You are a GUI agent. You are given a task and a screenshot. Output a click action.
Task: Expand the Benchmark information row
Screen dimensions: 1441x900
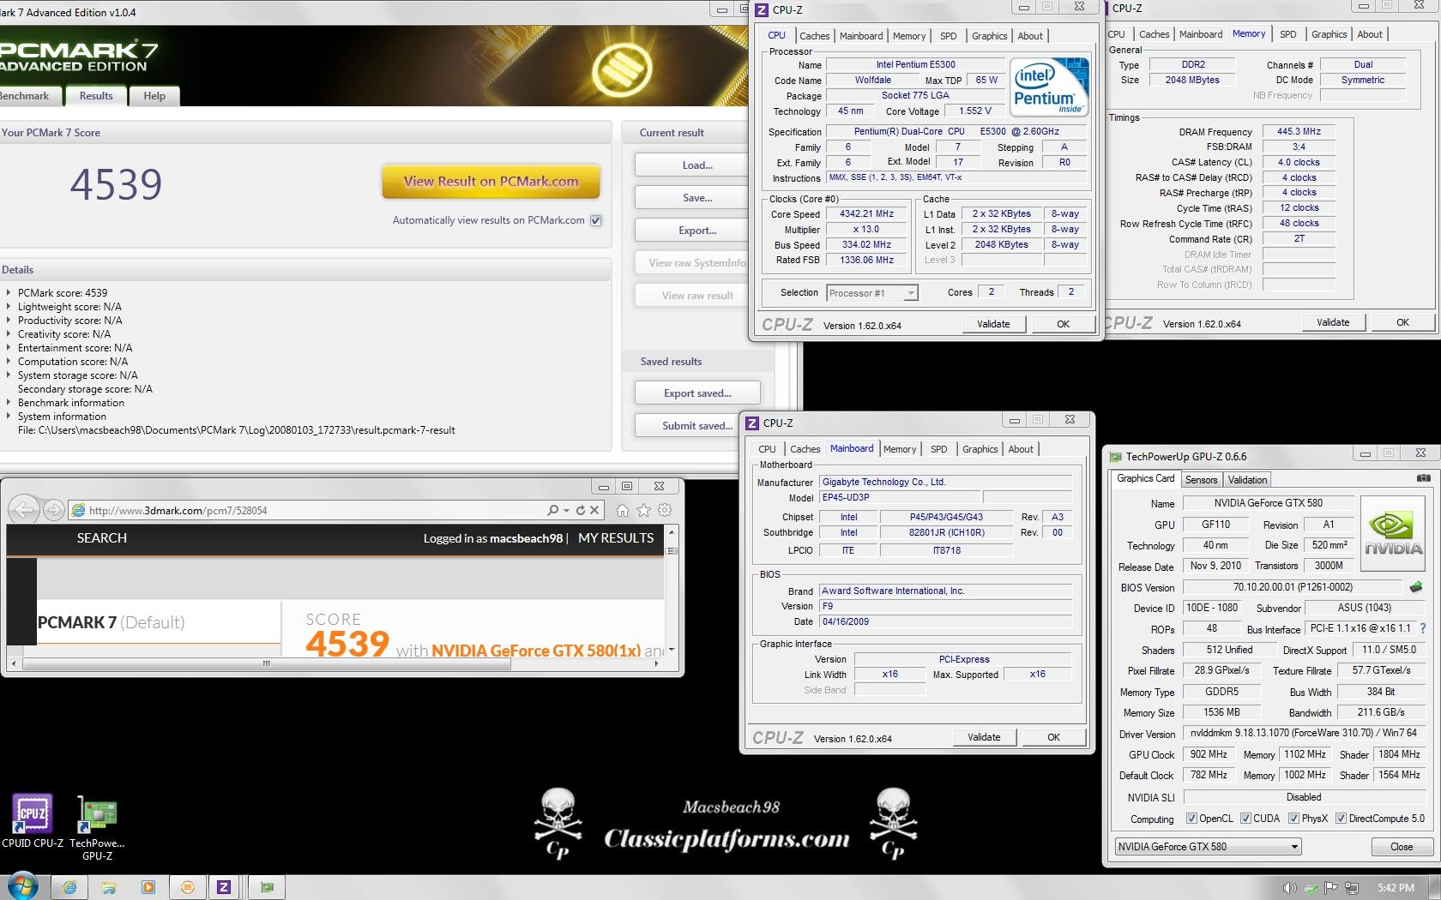[x=9, y=403]
